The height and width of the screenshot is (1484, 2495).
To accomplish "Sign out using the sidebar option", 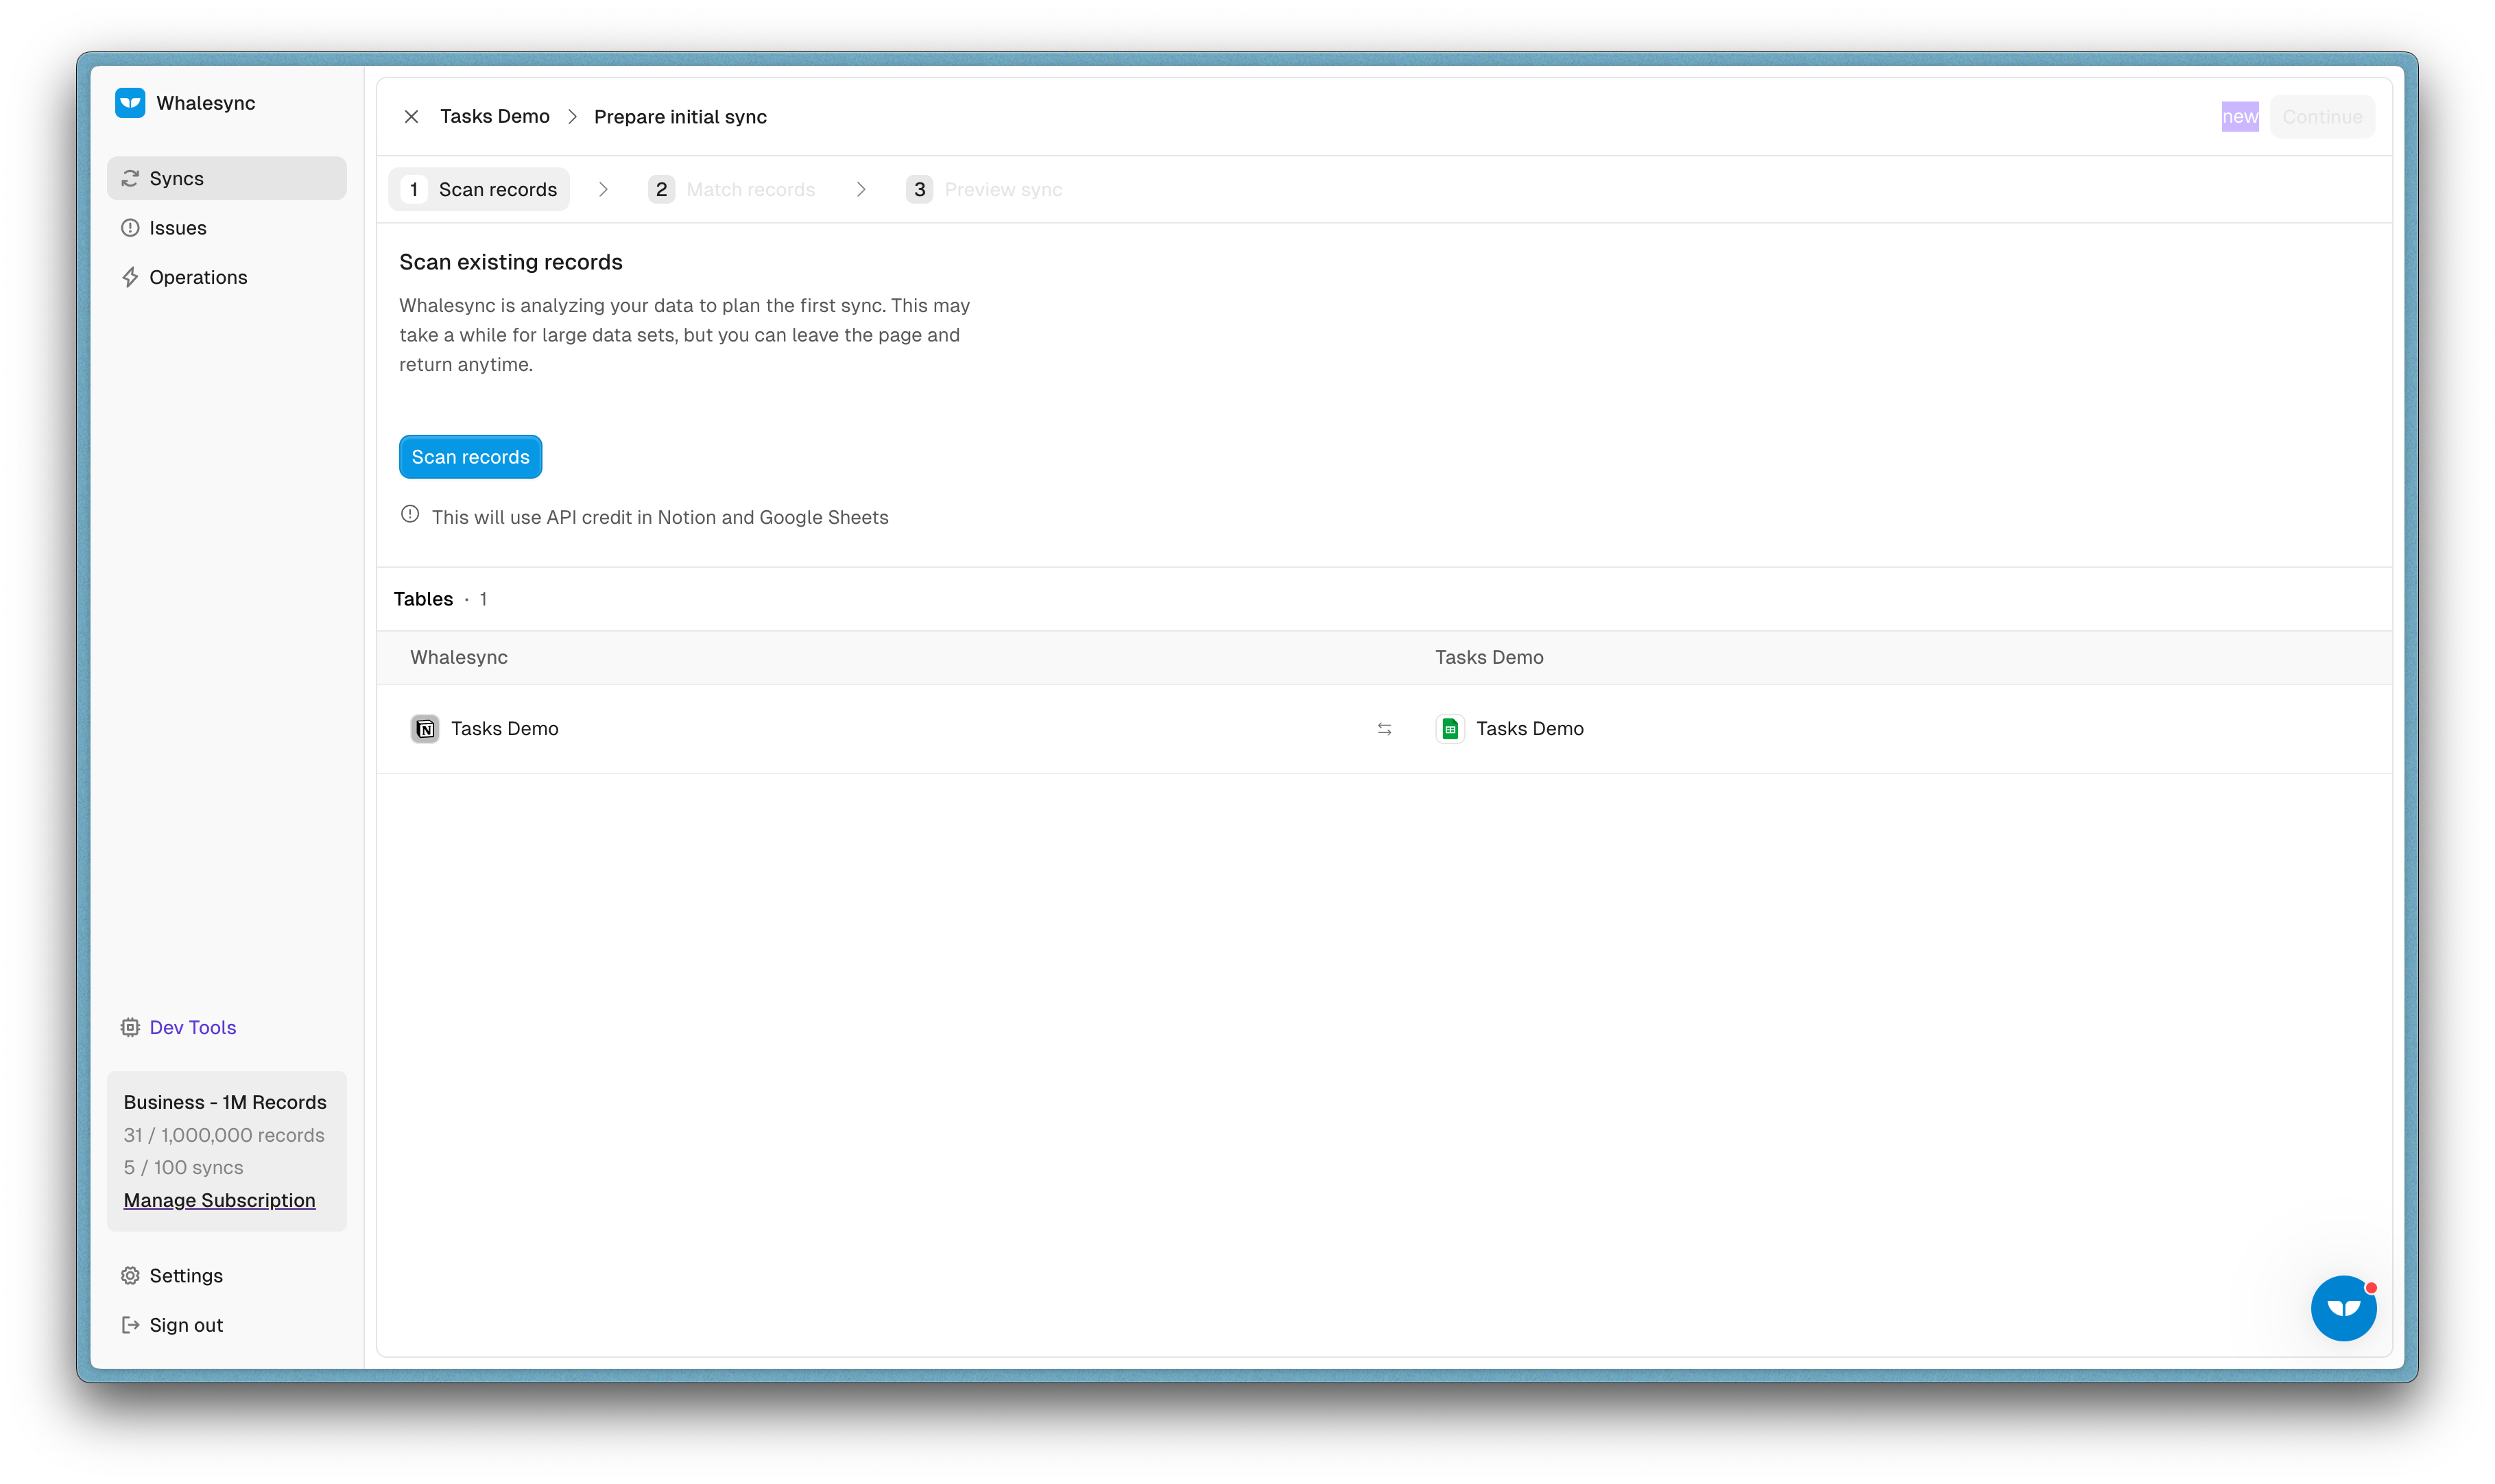I will pos(185,1325).
